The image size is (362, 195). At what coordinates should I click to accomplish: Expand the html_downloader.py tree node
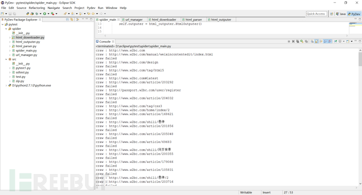tap(9, 37)
